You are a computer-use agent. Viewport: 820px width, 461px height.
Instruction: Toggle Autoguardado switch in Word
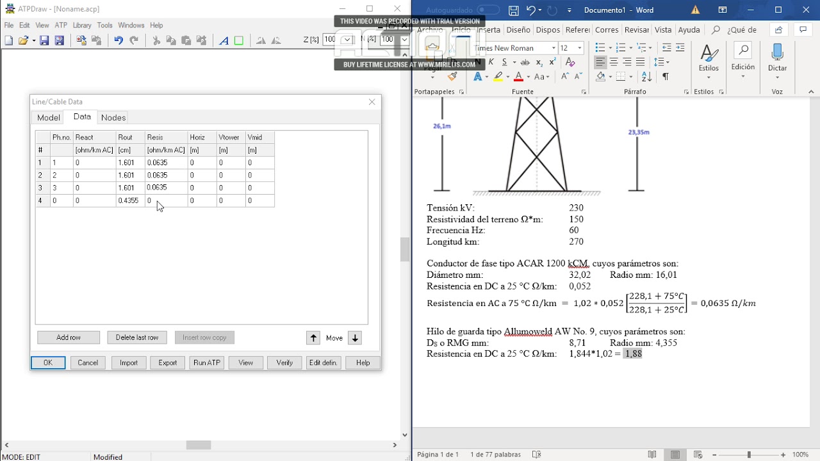[488, 10]
